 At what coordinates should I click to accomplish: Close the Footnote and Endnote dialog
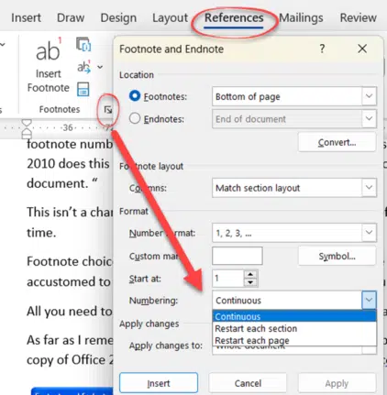point(362,49)
